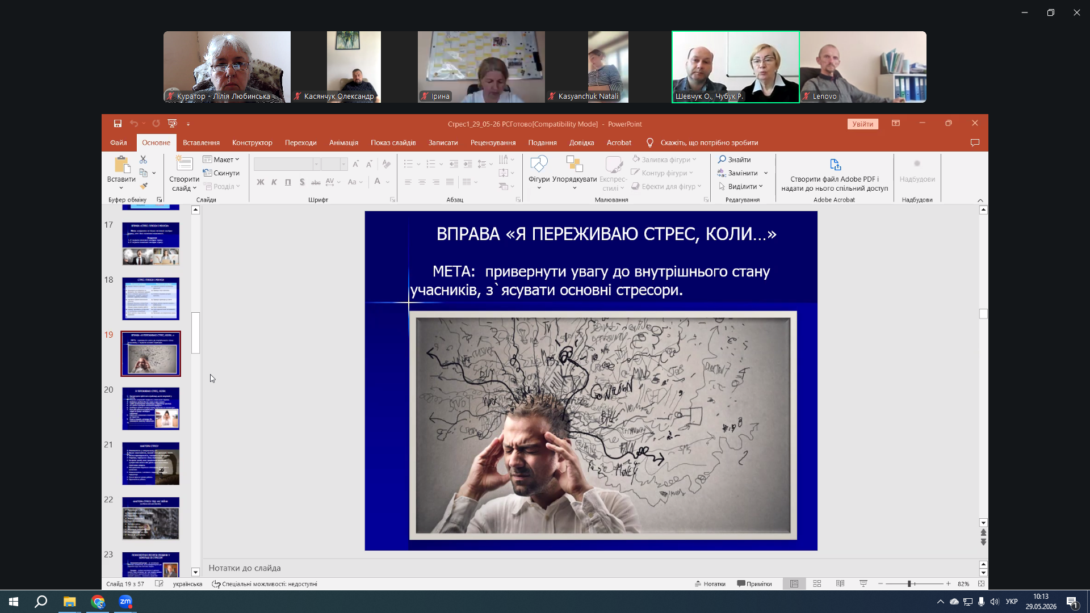Screen dimensions: 1090x613
Task: Toggle the Нотатки notes pane button
Action: [710, 583]
